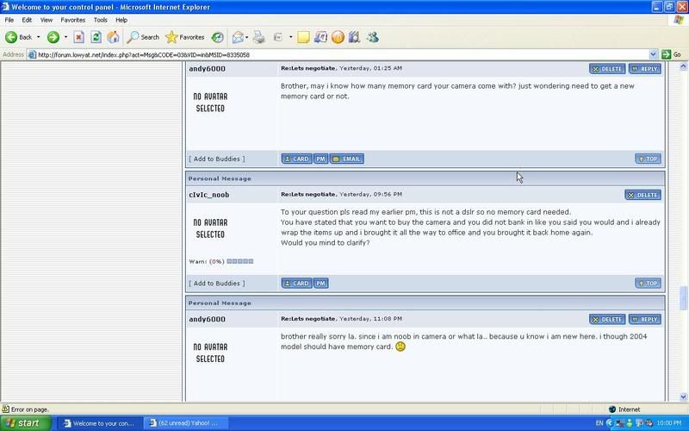Image resolution: width=689 pixels, height=431 pixels.
Task: Go to the Home page icon
Action: tap(113, 37)
